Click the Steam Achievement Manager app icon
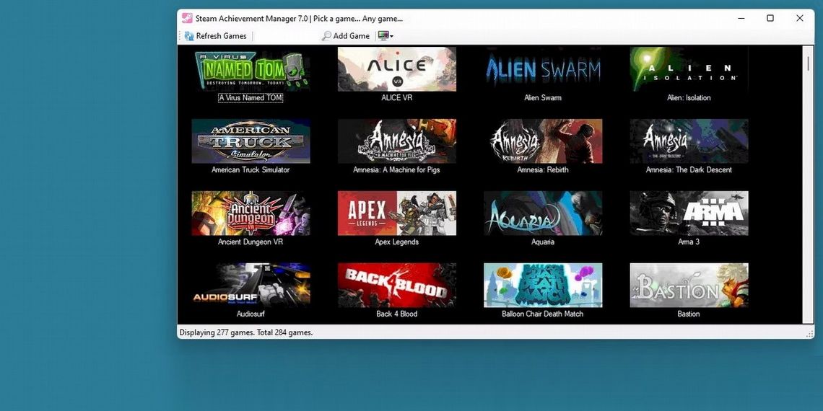The height and width of the screenshot is (411, 823). tap(187, 18)
